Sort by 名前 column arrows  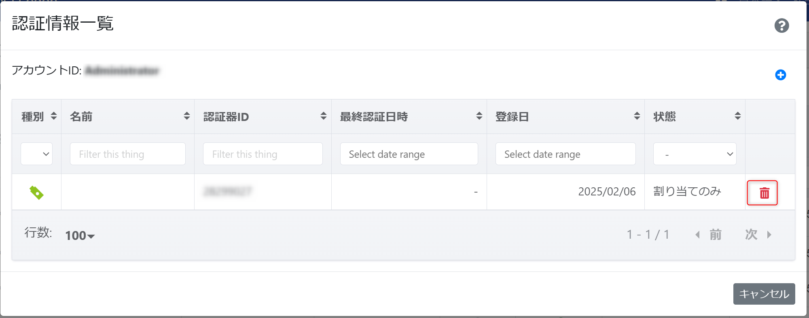pyautogui.click(x=186, y=117)
